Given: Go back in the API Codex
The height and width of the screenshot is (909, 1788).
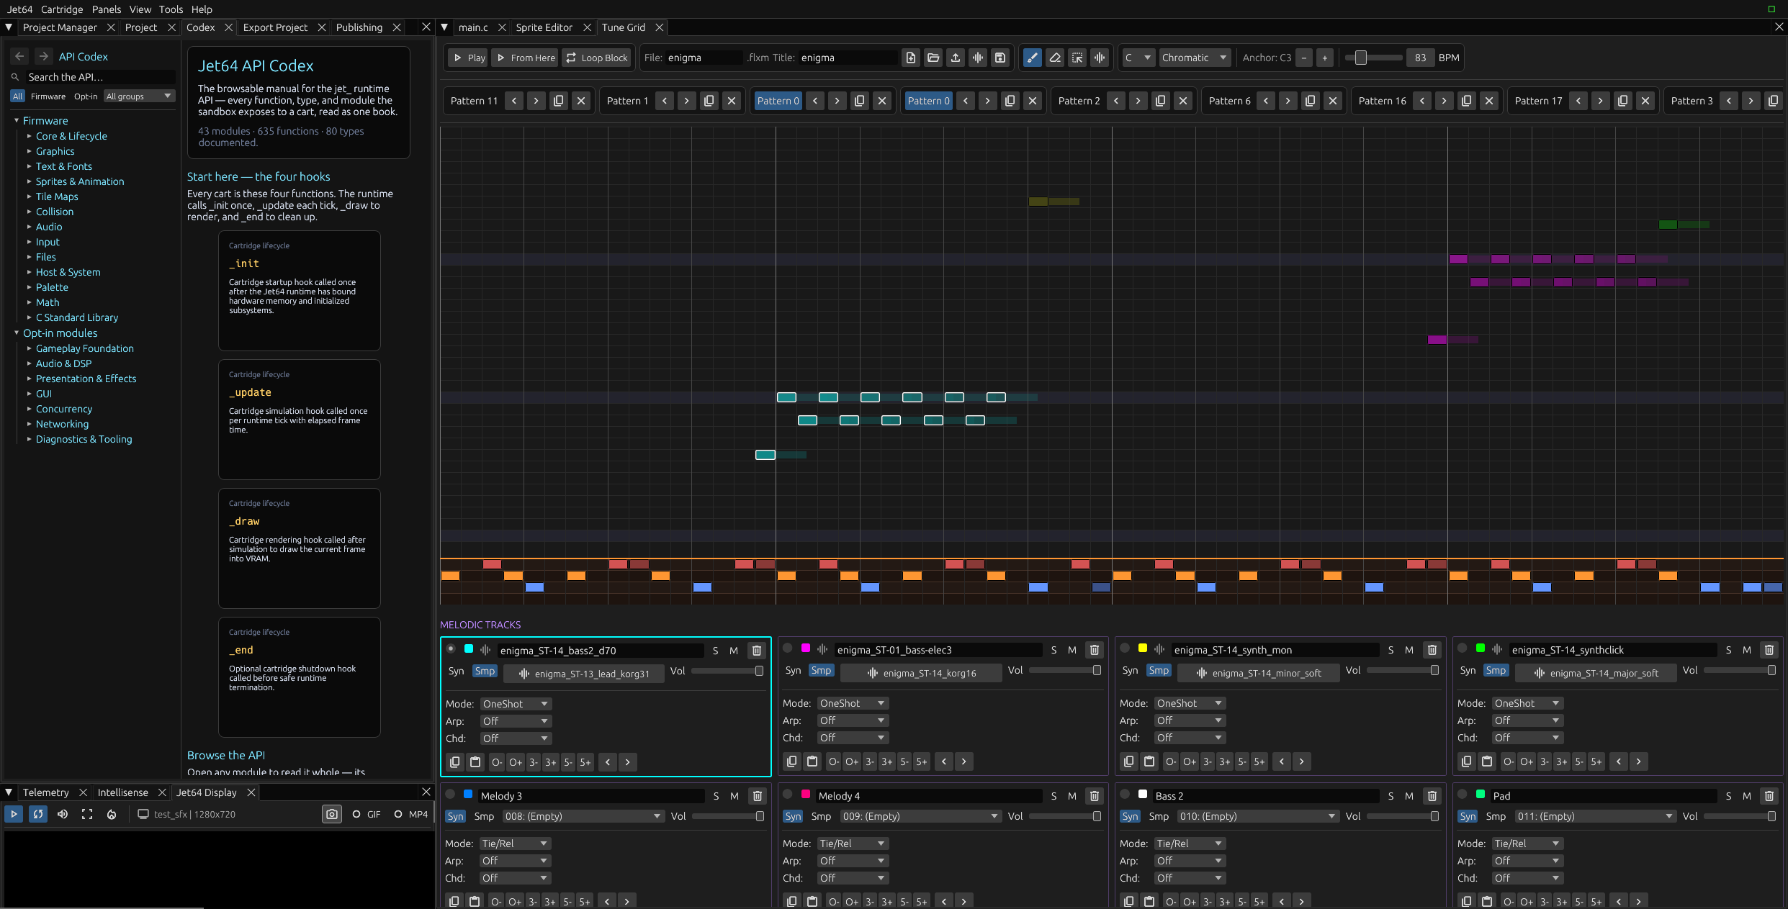Looking at the screenshot, I should 20,56.
